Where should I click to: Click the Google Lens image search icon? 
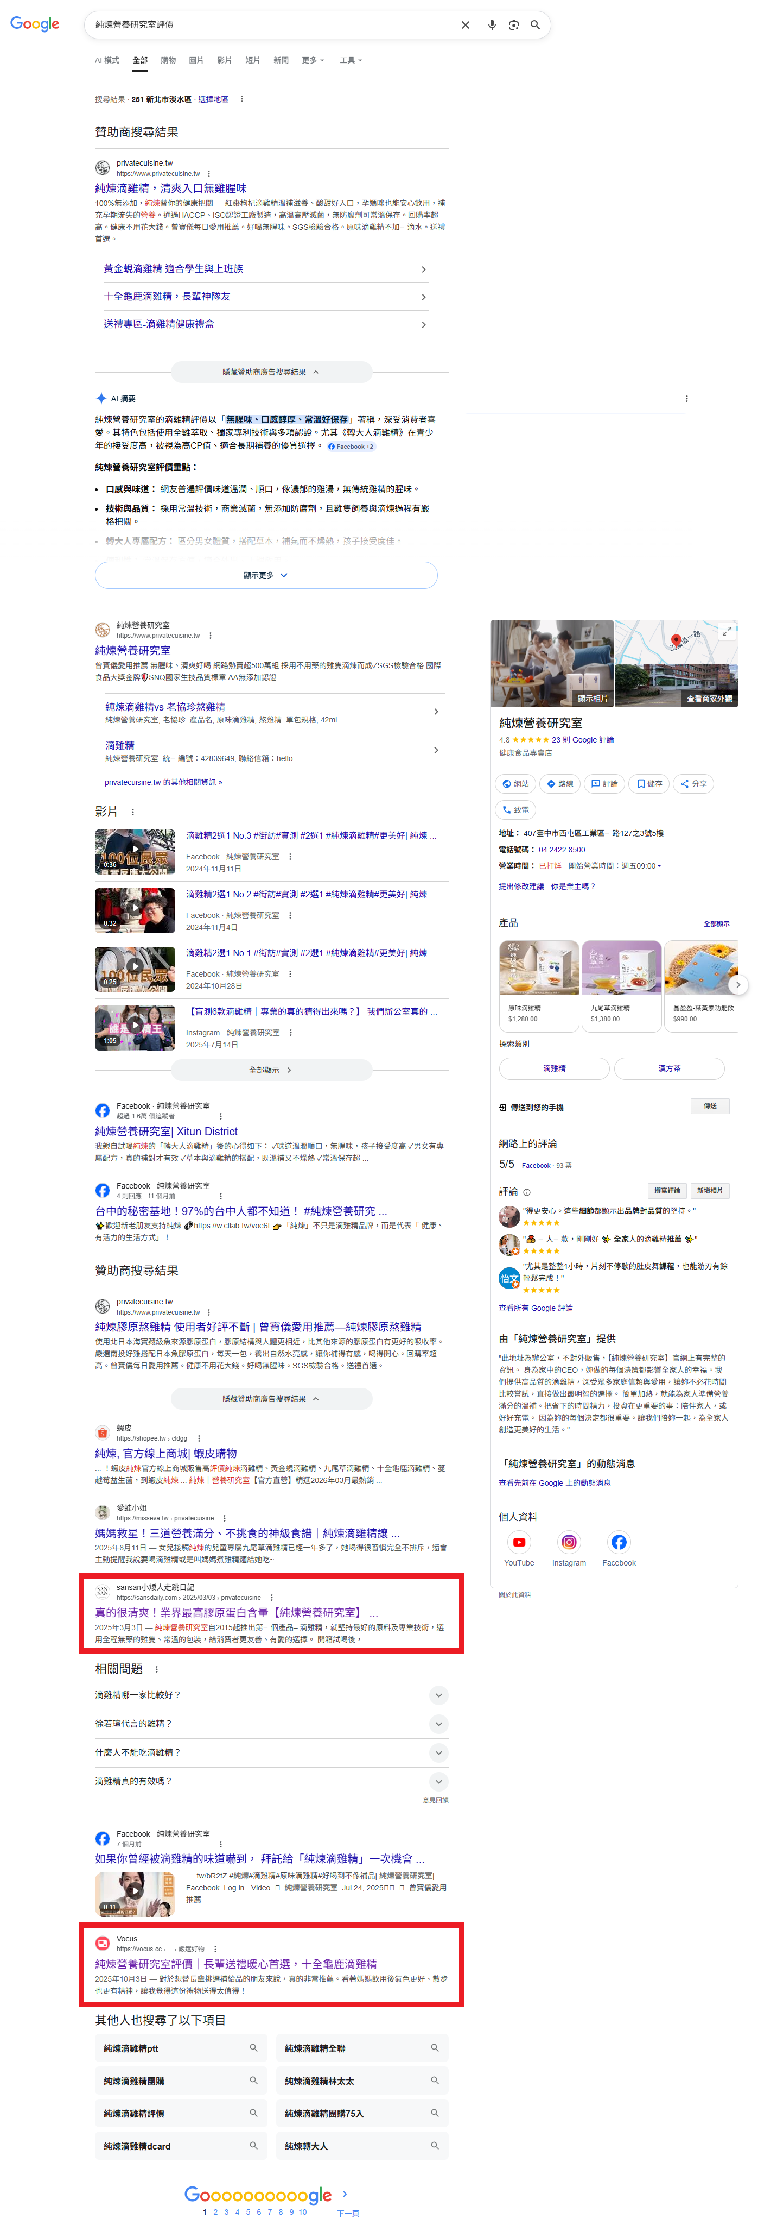[513, 25]
